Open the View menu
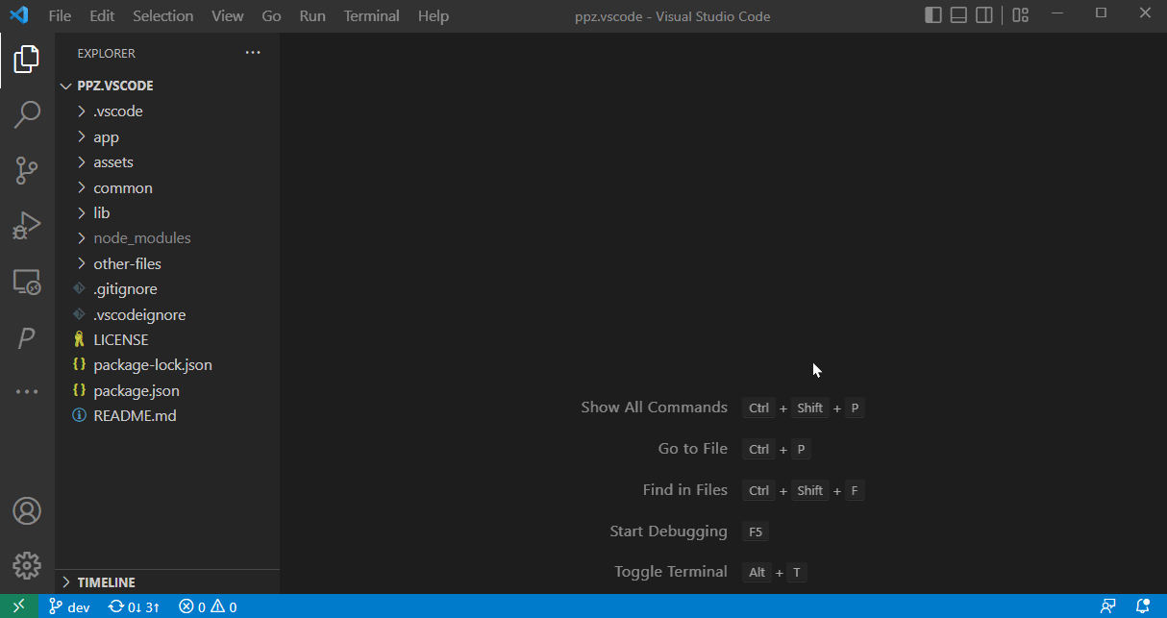The height and width of the screenshot is (618, 1167). (x=228, y=16)
